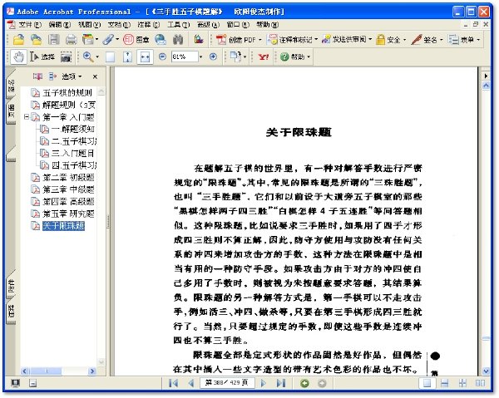Switch to Continuous-Facing page layout

click(462, 383)
